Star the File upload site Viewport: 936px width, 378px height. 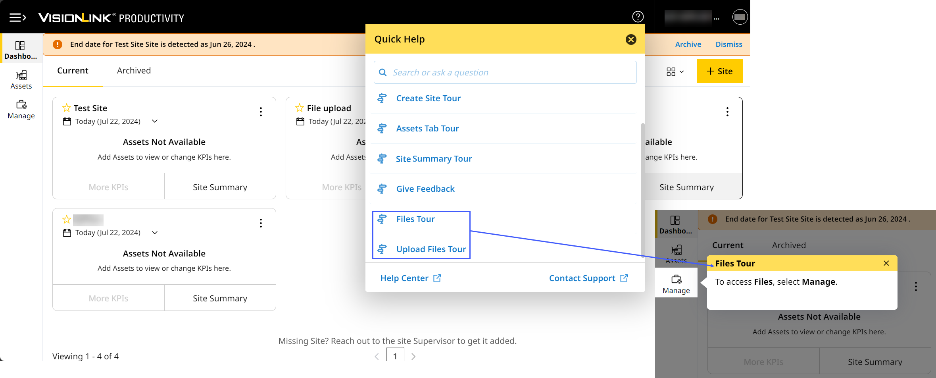click(x=300, y=108)
